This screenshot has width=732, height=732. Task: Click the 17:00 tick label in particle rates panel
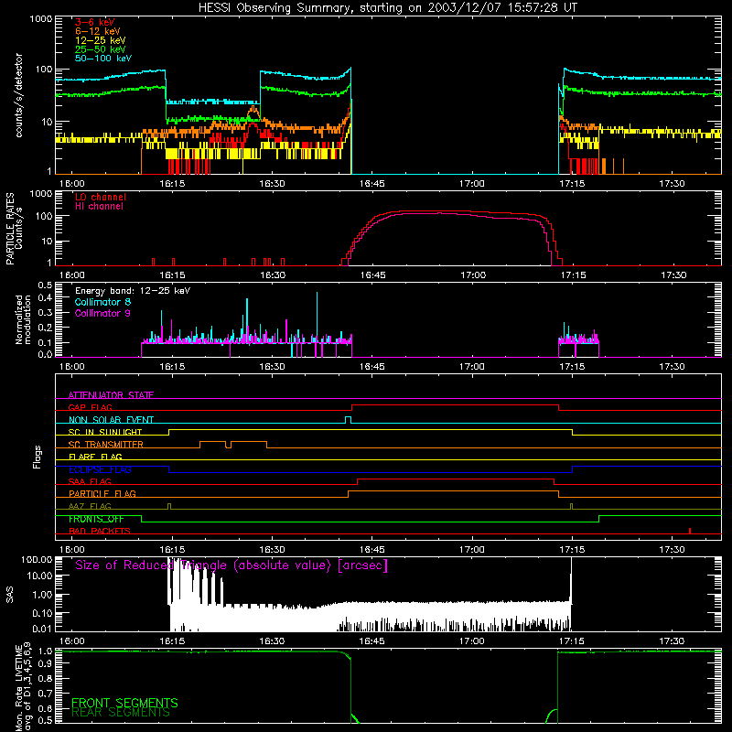(473, 275)
